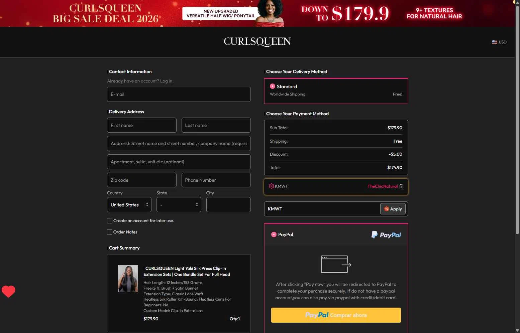520x333 pixels.
Task: Click the First name field
Action: pos(142,125)
